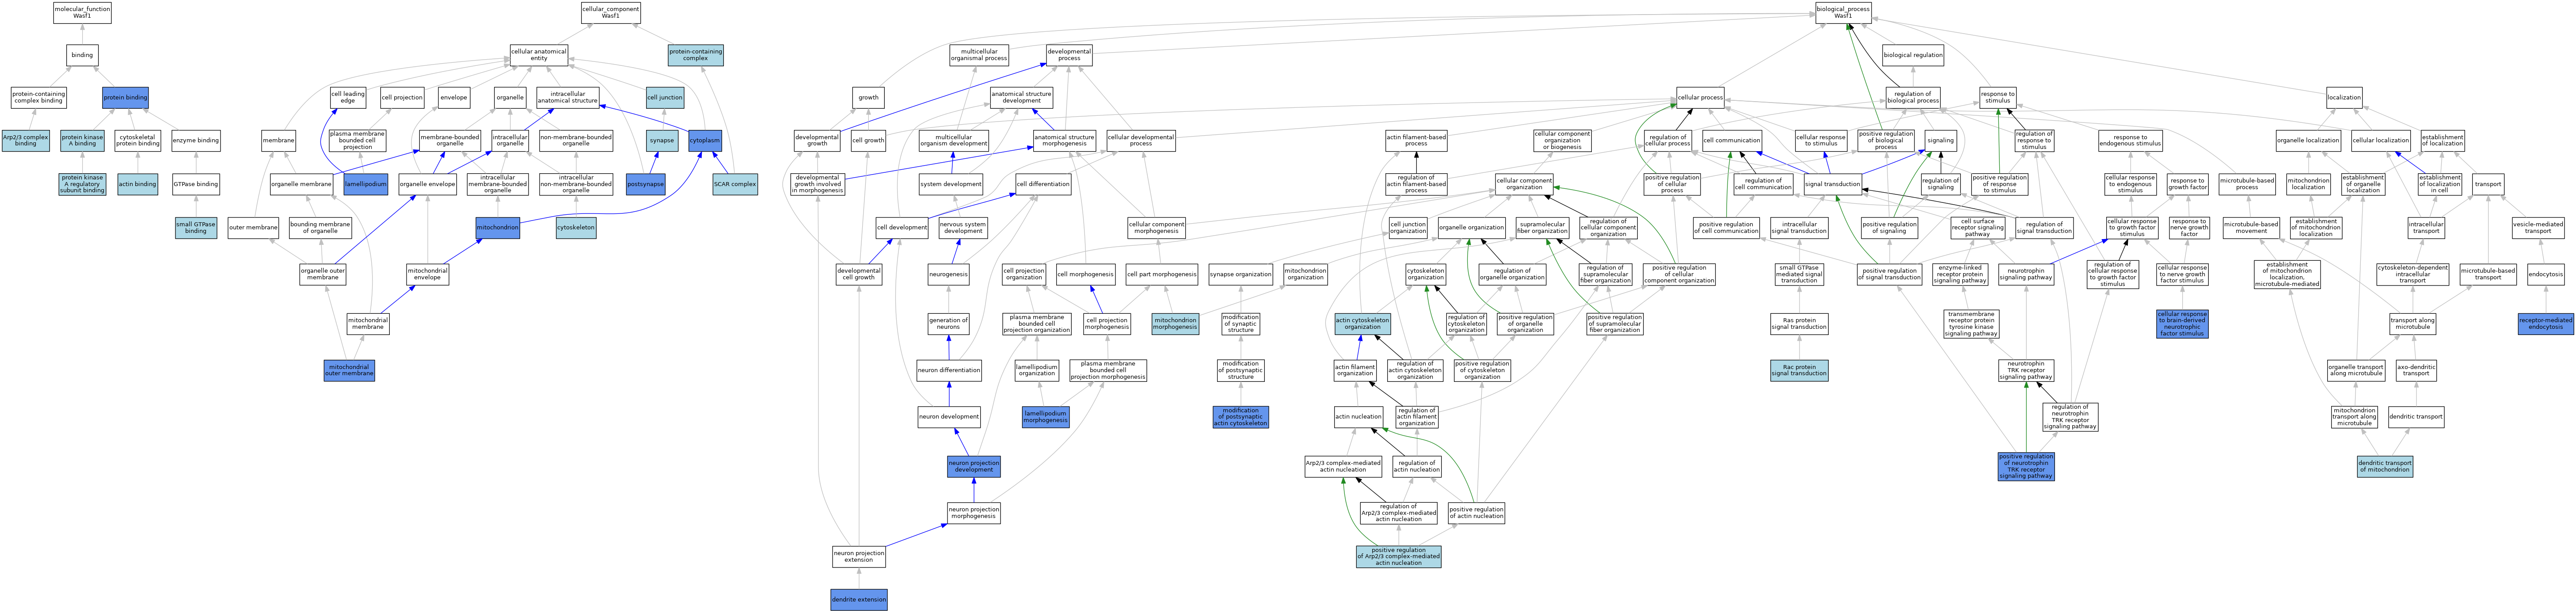
Task: Click the blue 'cytoplasm' node
Action: click(x=705, y=141)
